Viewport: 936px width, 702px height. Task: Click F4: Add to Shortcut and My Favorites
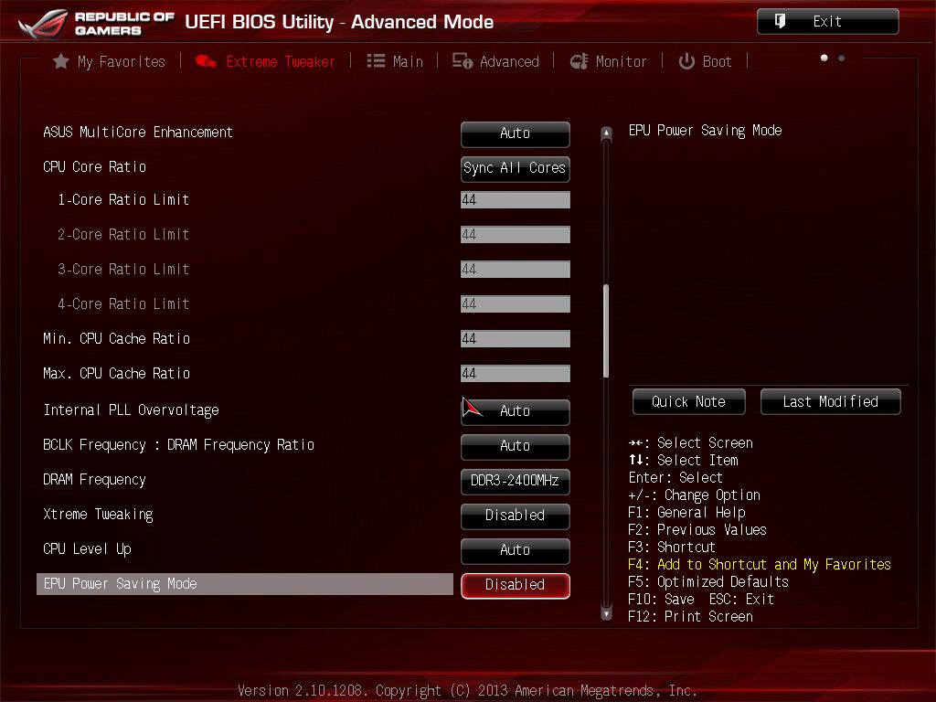click(760, 564)
